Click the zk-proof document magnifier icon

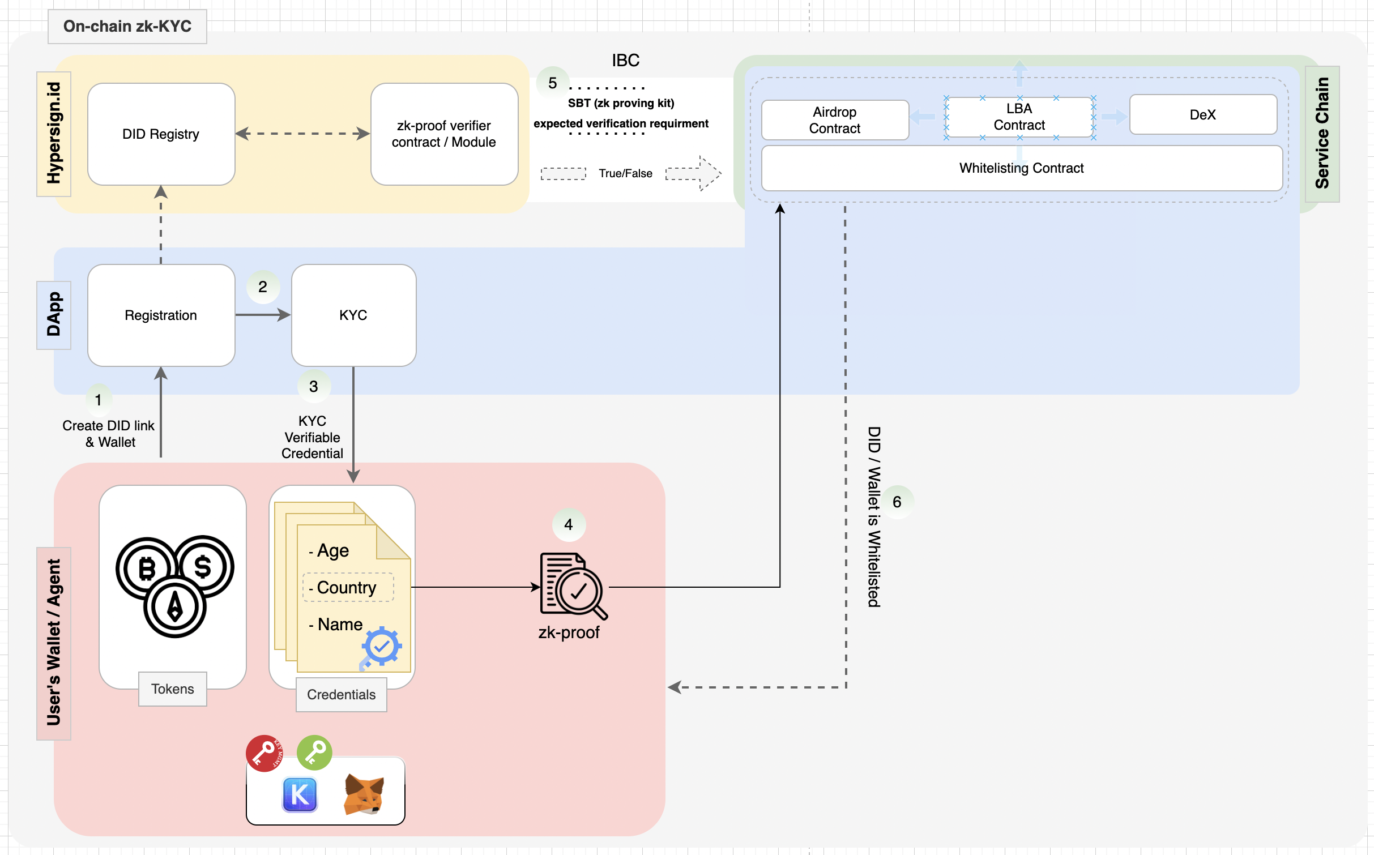click(x=573, y=586)
